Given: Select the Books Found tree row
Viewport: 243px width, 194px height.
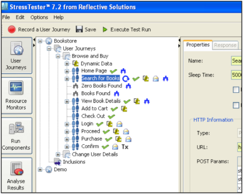Looking at the screenshot, I should [96, 93].
